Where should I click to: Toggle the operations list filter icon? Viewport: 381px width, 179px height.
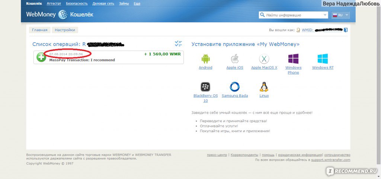point(178,43)
